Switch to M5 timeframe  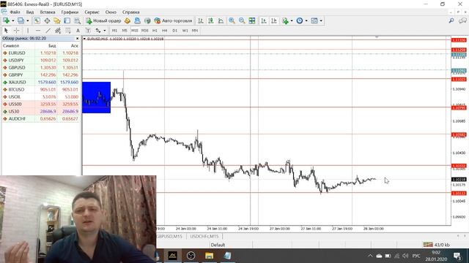pos(125,31)
